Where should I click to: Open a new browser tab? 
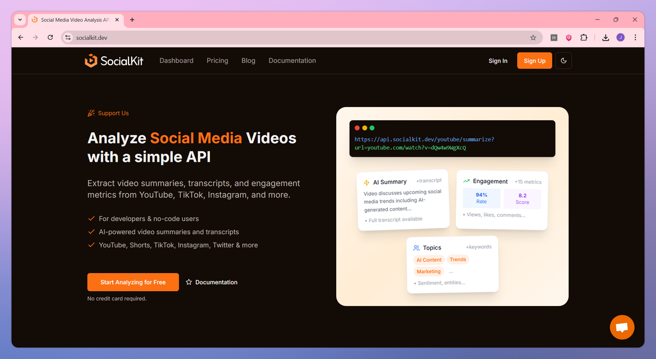(132, 20)
